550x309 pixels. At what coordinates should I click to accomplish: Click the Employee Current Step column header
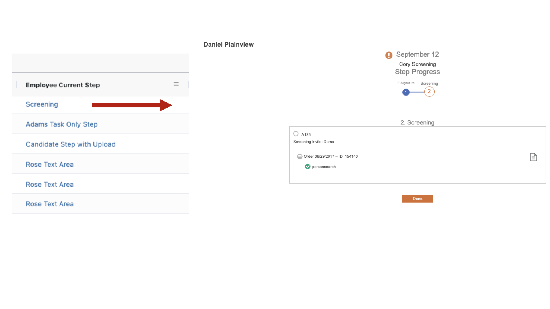[x=63, y=85]
